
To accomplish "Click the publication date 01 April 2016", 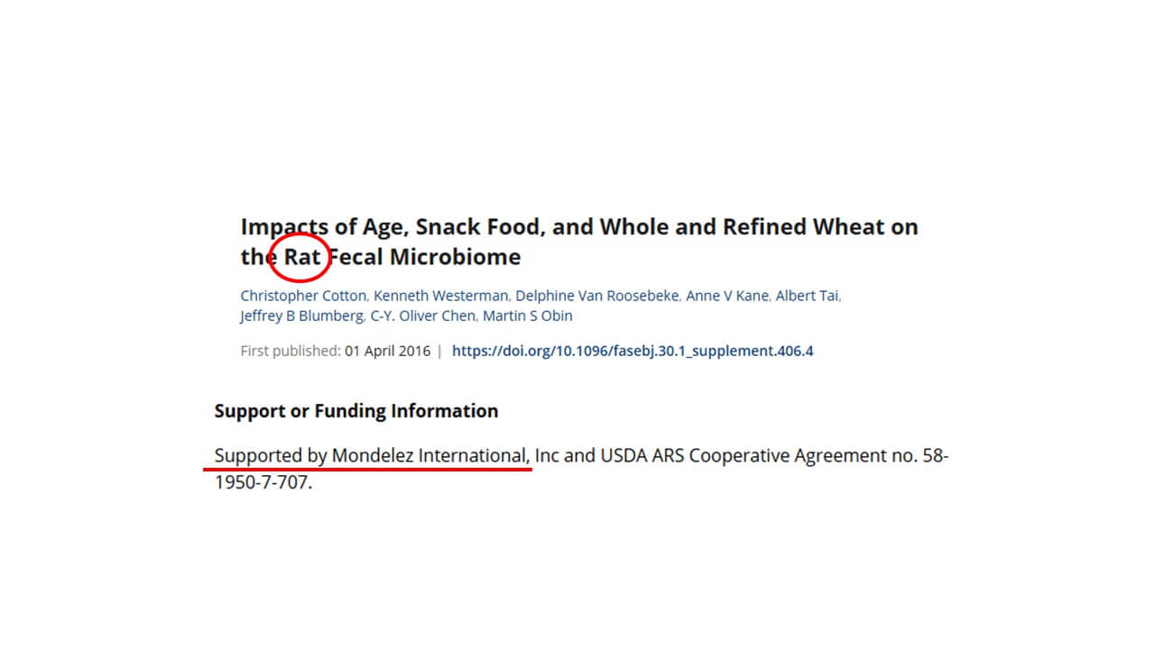I will click(x=387, y=351).
